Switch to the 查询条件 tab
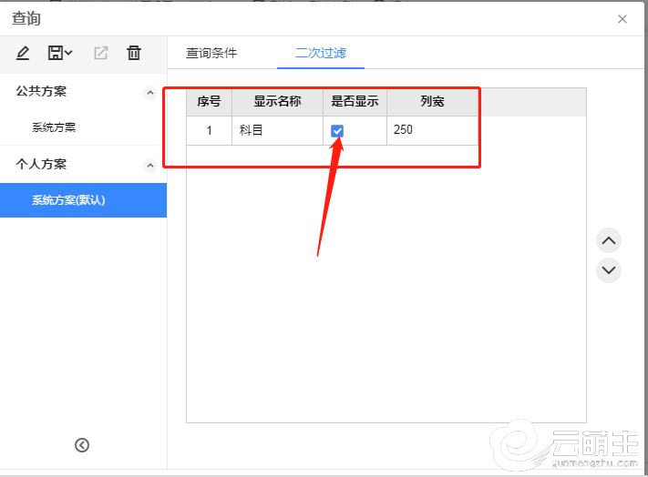The height and width of the screenshot is (477, 648). click(211, 53)
